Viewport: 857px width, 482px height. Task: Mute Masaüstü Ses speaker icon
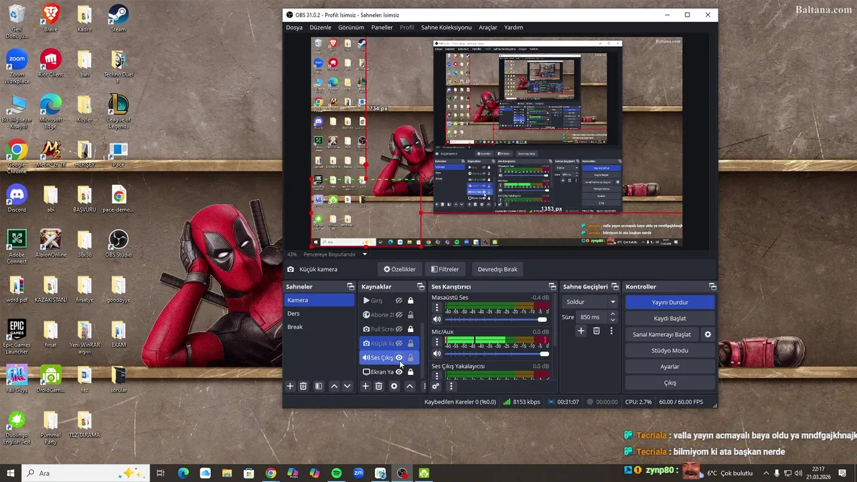pyautogui.click(x=437, y=319)
